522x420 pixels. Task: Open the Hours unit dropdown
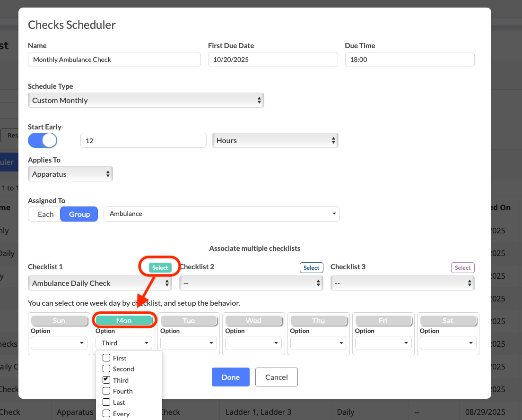click(275, 140)
